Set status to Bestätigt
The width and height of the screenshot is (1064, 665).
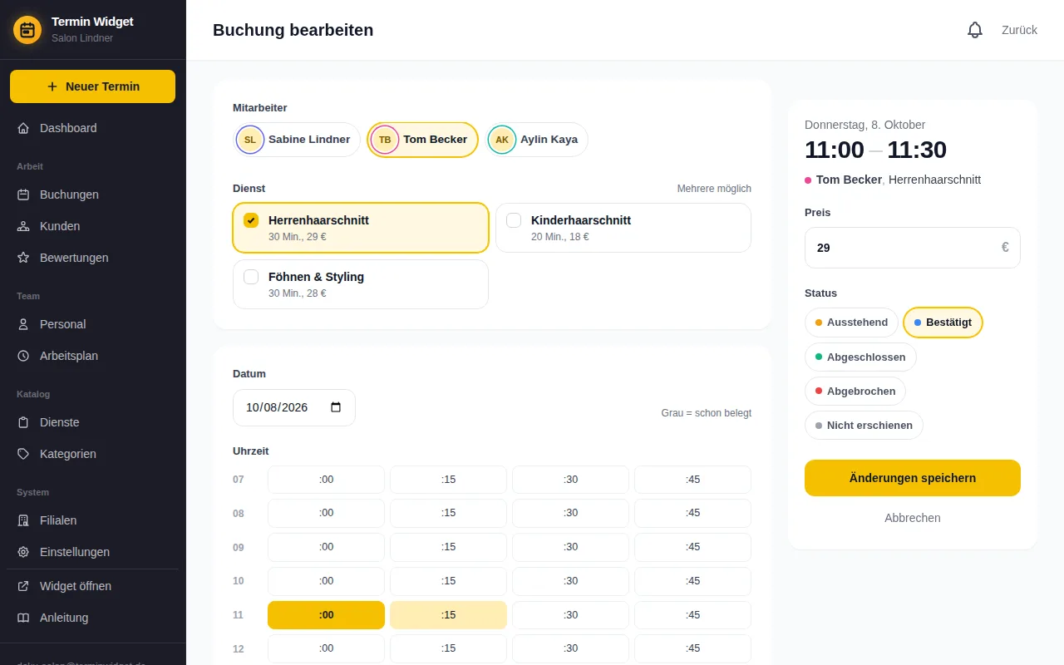click(x=943, y=323)
